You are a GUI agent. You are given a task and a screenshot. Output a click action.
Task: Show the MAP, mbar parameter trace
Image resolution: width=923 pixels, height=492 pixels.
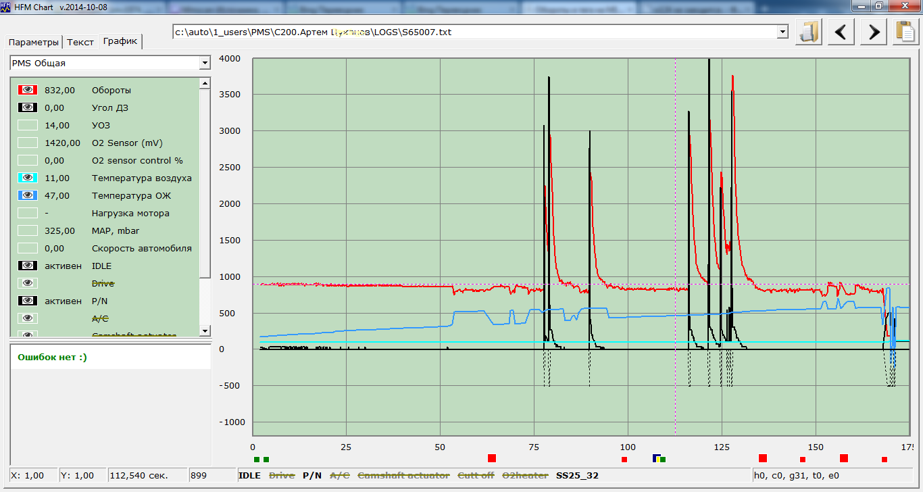pos(28,230)
